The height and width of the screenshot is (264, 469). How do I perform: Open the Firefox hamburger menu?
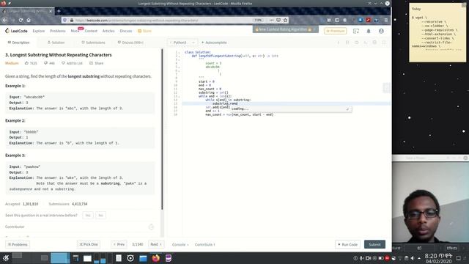point(386,20)
